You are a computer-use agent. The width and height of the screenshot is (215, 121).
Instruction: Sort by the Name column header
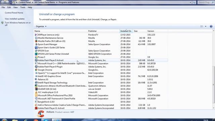click(60, 31)
